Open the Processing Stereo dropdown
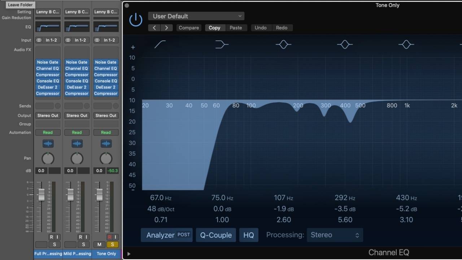Viewport: 462px width, 260px height. point(334,235)
